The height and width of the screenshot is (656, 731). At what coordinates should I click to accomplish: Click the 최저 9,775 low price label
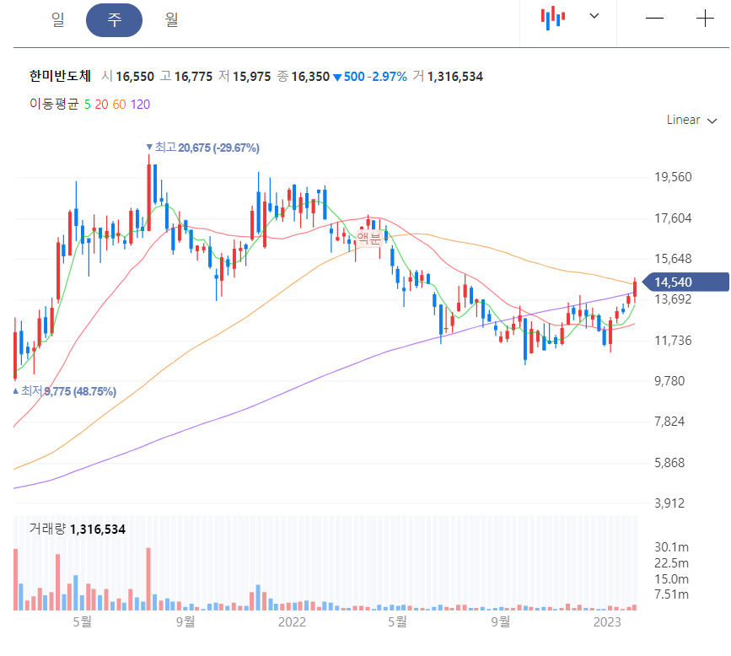[64, 391]
